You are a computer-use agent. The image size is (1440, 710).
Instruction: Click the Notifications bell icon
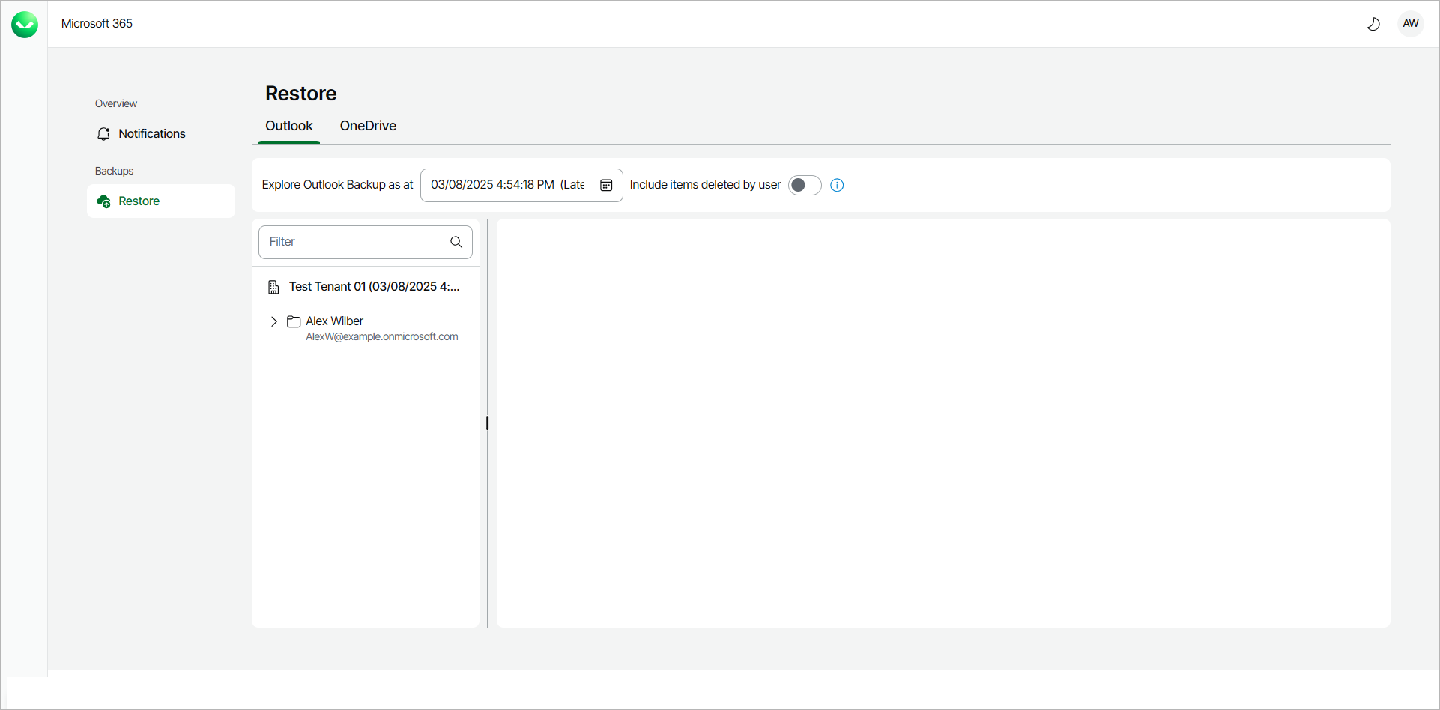[104, 133]
